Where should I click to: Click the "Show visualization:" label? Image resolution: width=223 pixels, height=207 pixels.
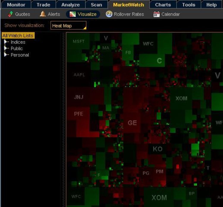point(24,25)
